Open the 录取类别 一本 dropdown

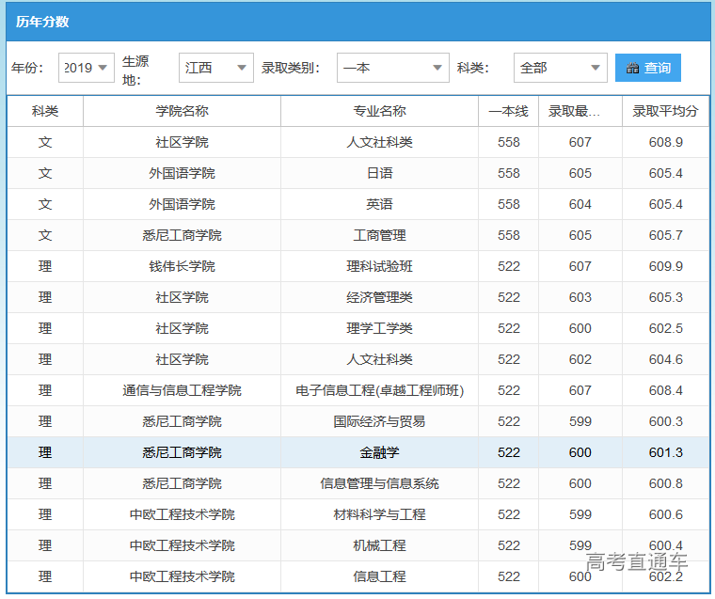tap(393, 68)
